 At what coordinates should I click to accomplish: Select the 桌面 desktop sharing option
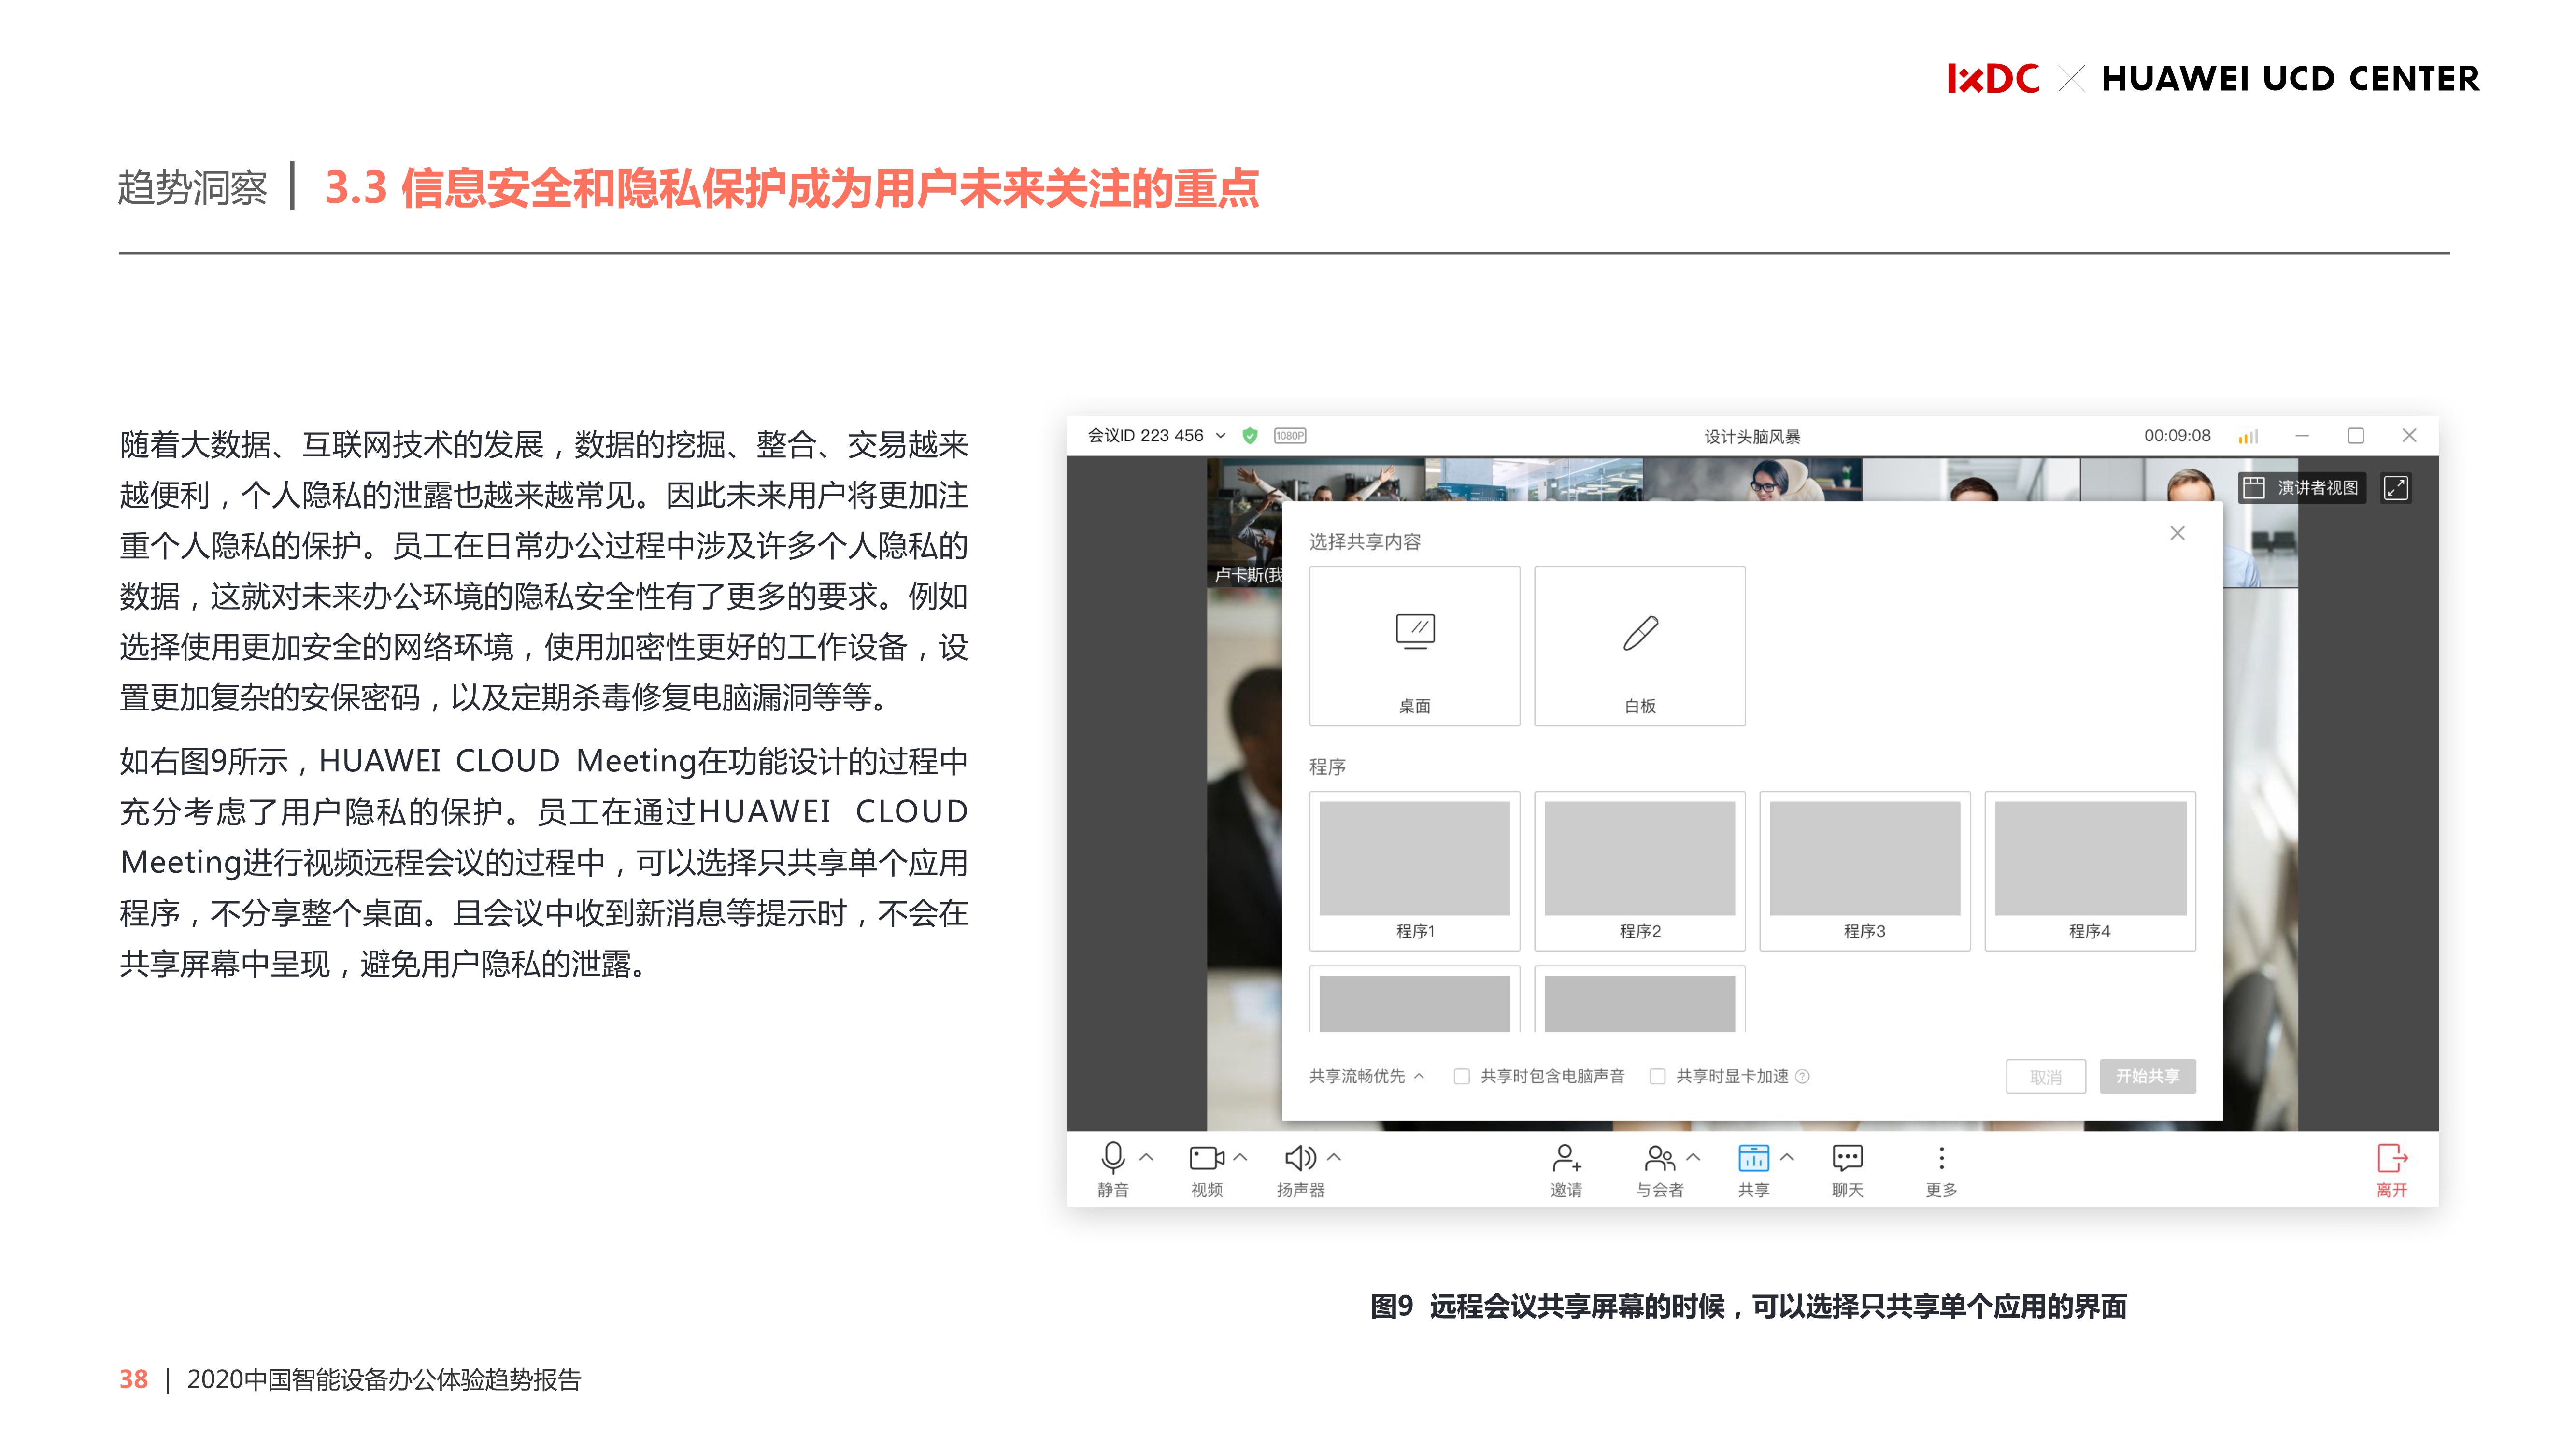1414,645
